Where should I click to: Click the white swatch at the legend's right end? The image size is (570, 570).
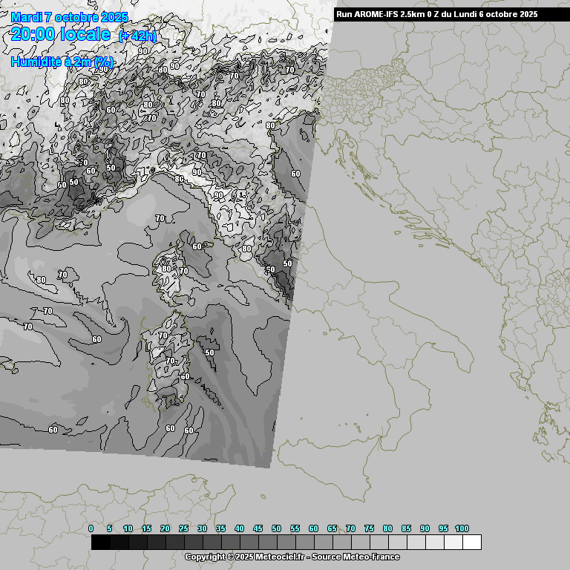471,543
